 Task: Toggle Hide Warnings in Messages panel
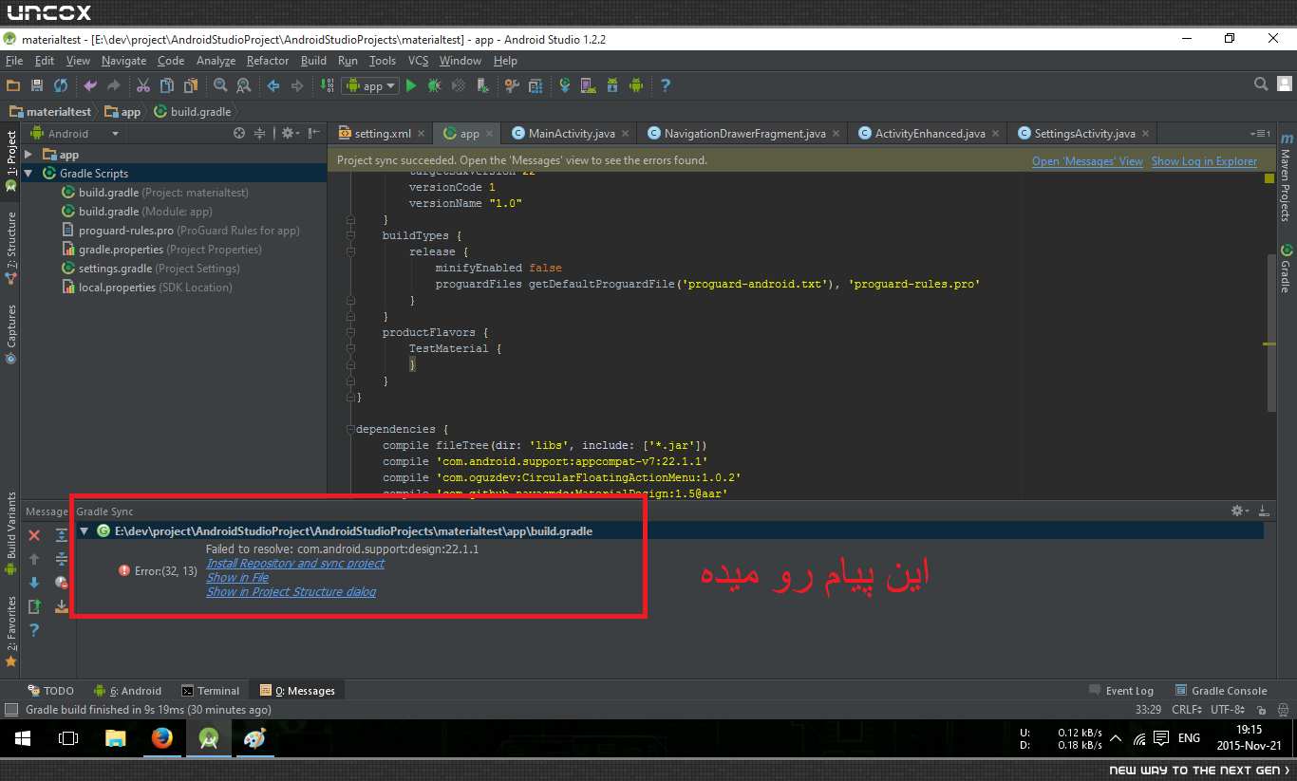coord(61,583)
